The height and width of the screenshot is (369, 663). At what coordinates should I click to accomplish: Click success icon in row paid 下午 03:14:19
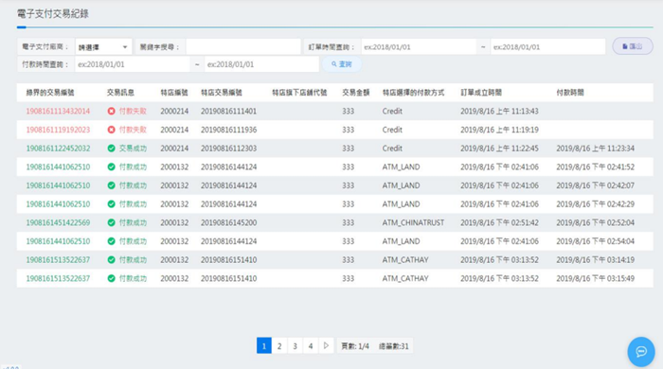(x=111, y=259)
